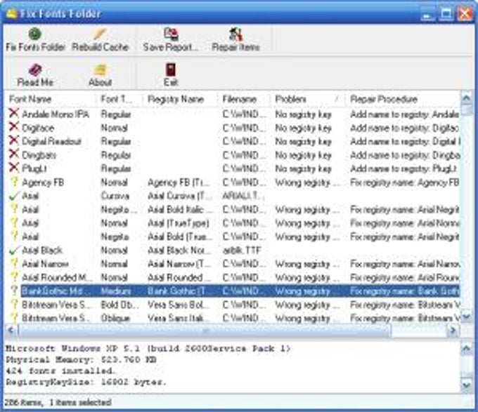Click '424 fonts installed' log line
478x412 pixels.
pos(60,371)
